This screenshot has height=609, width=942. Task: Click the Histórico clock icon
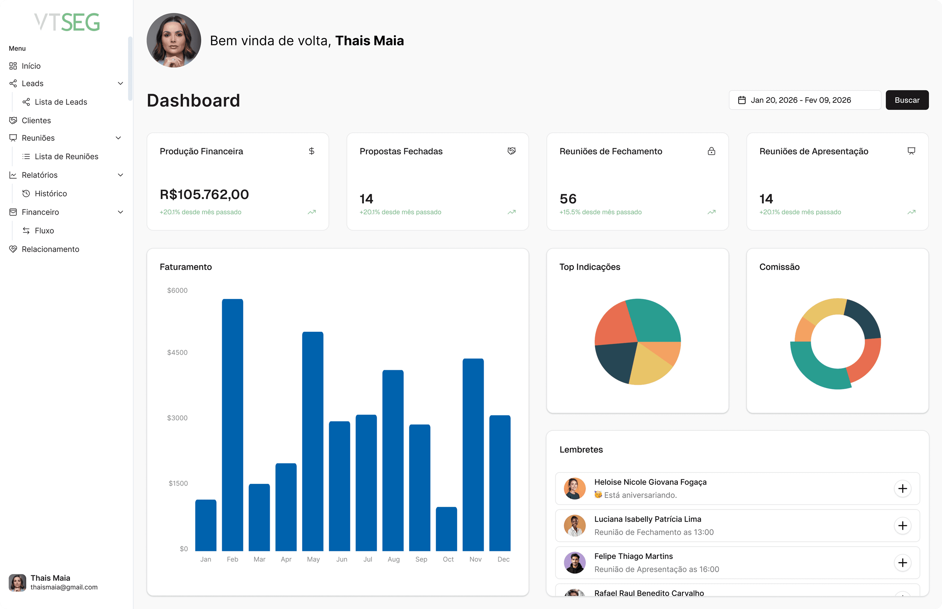pos(26,193)
